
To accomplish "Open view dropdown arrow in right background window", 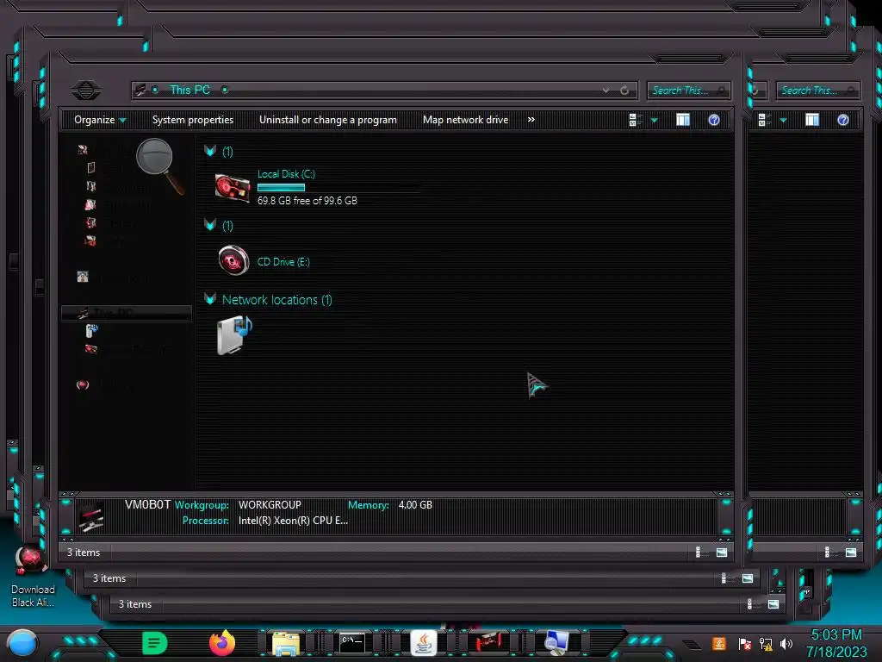I will tap(783, 121).
